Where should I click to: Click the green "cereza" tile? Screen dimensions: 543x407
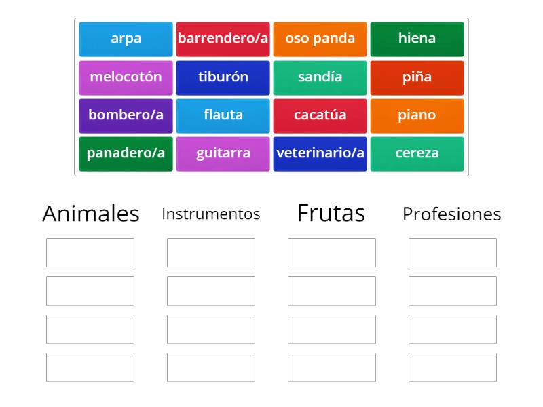pos(417,153)
